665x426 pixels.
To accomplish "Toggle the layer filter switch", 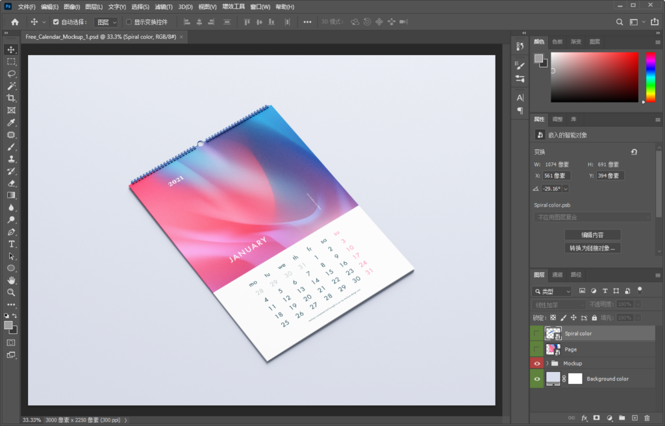I will [640, 291].
